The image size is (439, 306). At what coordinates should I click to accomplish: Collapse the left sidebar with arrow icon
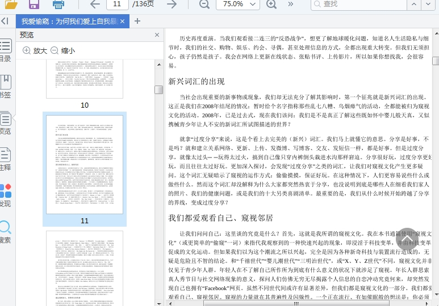tap(5, 21)
